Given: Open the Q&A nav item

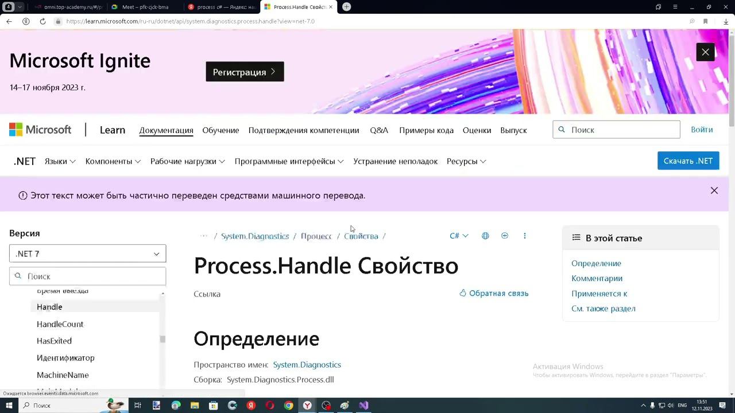Looking at the screenshot, I should (379, 130).
